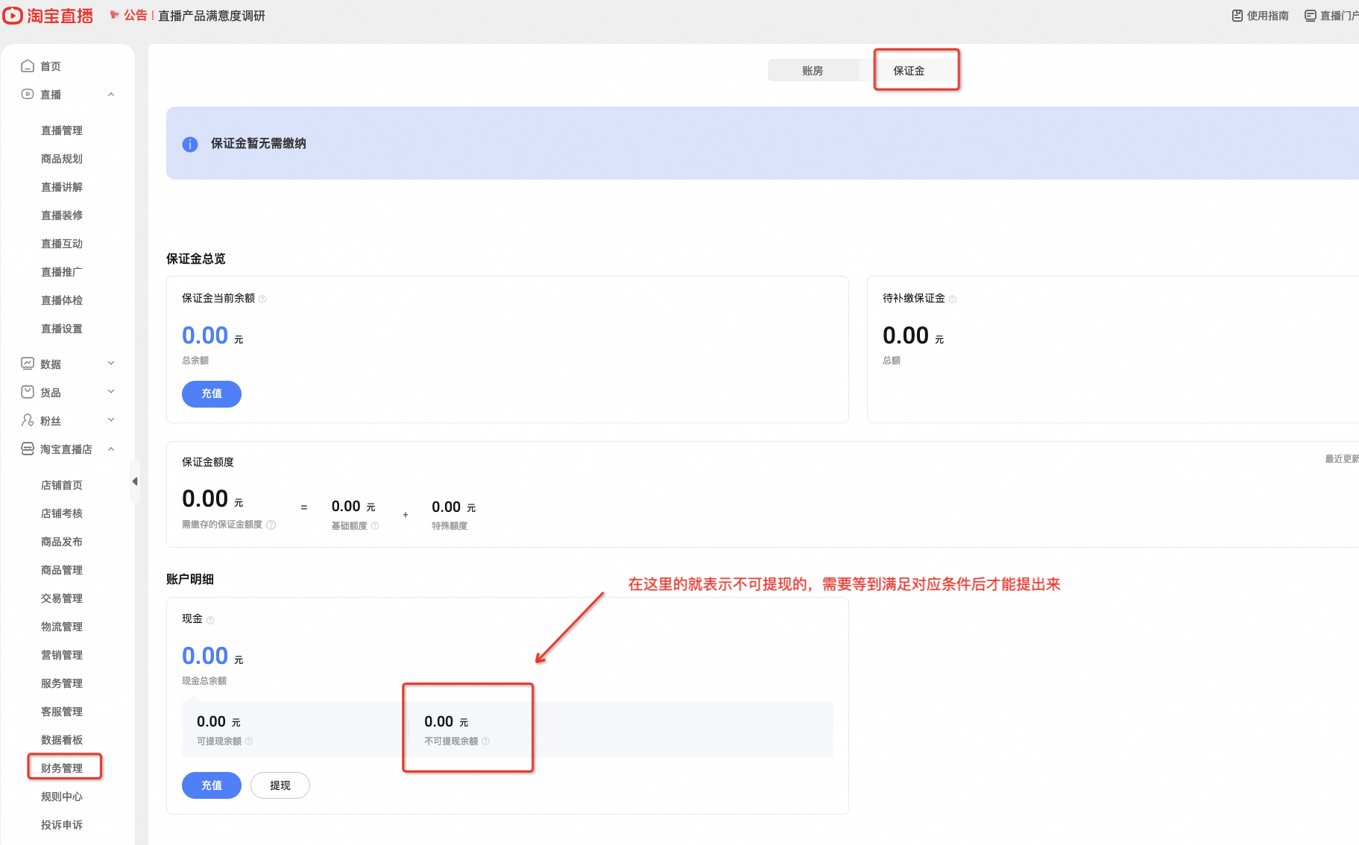The height and width of the screenshot is (845, 1359).
Task: Open the 直播产品满意度调研 announcement link
Action: (212, 16)
